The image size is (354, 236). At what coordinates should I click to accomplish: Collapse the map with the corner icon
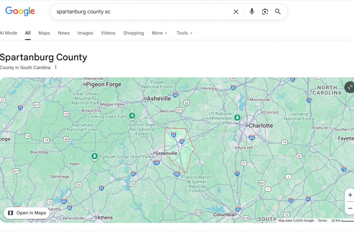pyautogui.click(x=350, y=87)
